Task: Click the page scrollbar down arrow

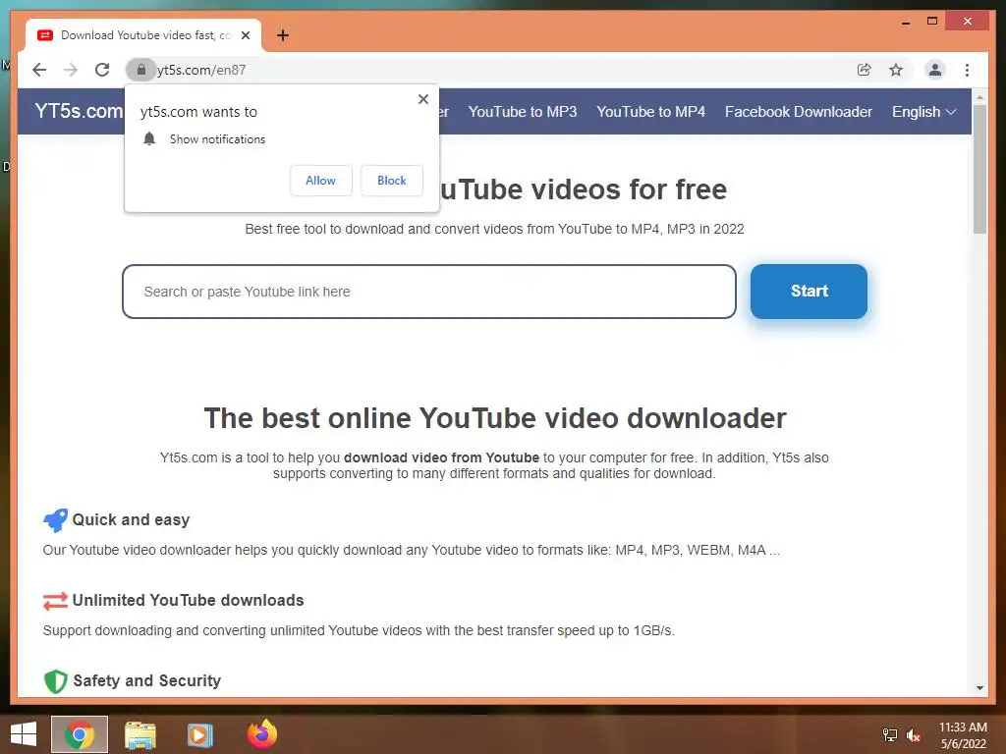Action: click(979, 688)
